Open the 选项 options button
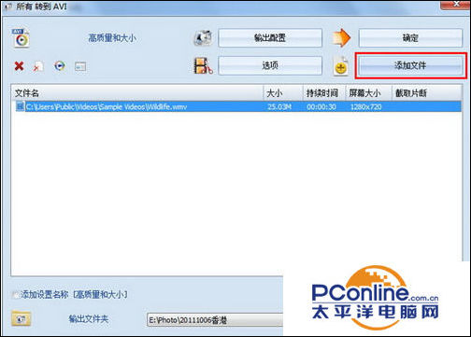This screenshot has width=471, height=337. point(270,65)
